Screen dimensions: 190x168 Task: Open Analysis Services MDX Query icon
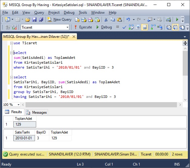tap(84, 20)
